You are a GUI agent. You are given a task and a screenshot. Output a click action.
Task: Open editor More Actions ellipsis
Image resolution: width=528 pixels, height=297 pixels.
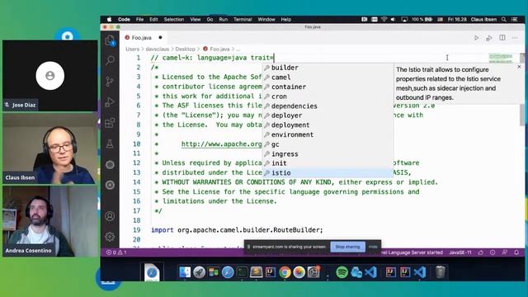click(515, 38)
